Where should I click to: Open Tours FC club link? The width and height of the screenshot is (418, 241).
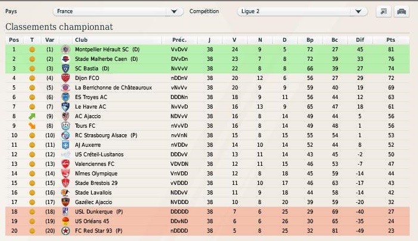click(x=85, y=126)
